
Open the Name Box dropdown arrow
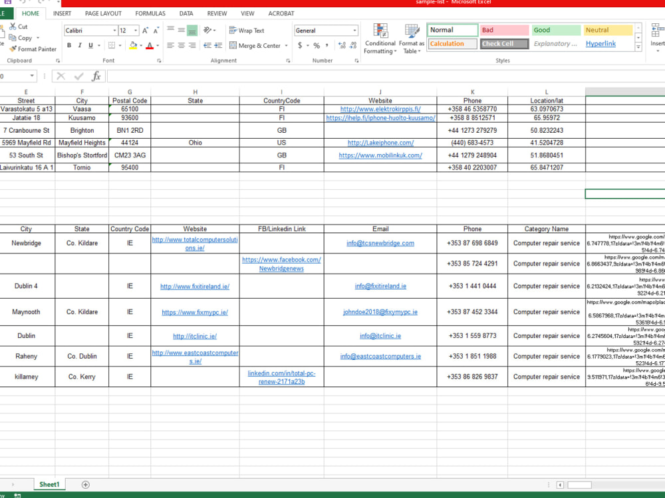[x=32, y=76]
